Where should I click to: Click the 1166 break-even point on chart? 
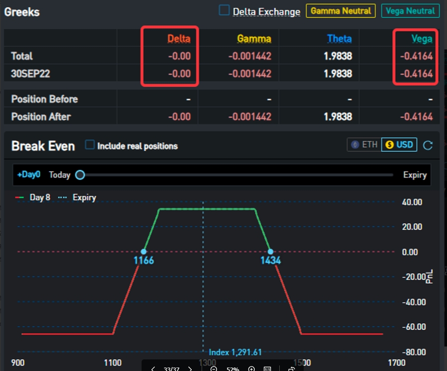(x=144, y=252)
